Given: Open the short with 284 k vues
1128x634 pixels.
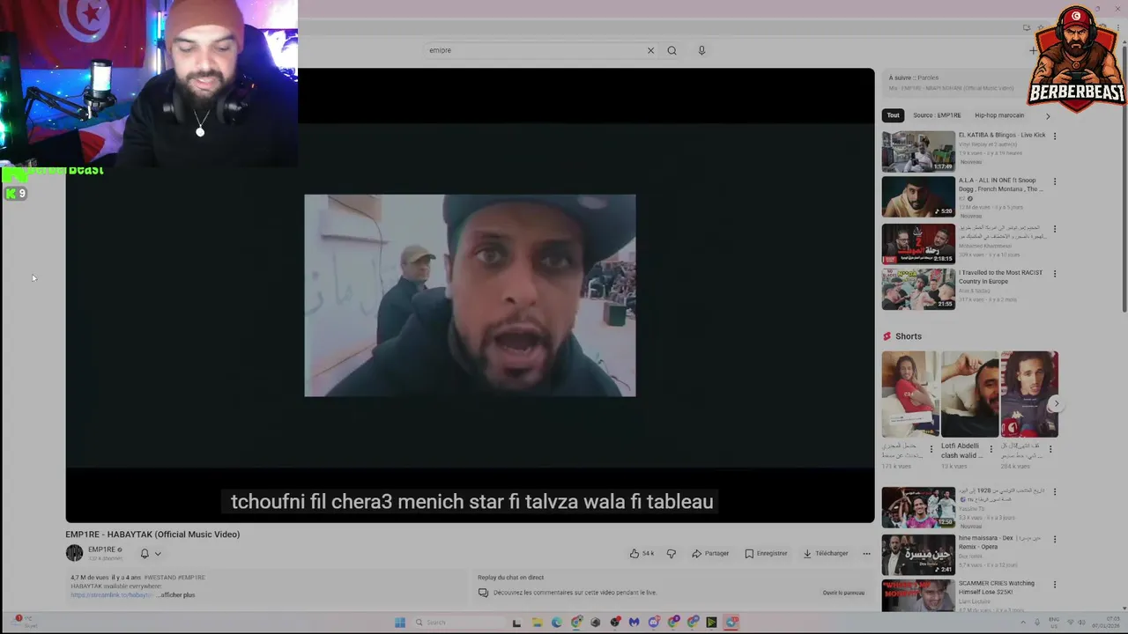Looking at the screenshot, I should pyautogui.click(x=1029, y=394).
